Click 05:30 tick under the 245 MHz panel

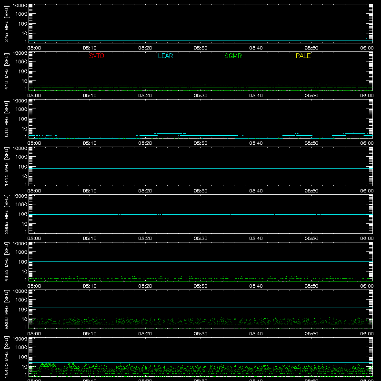pos(201,48)
